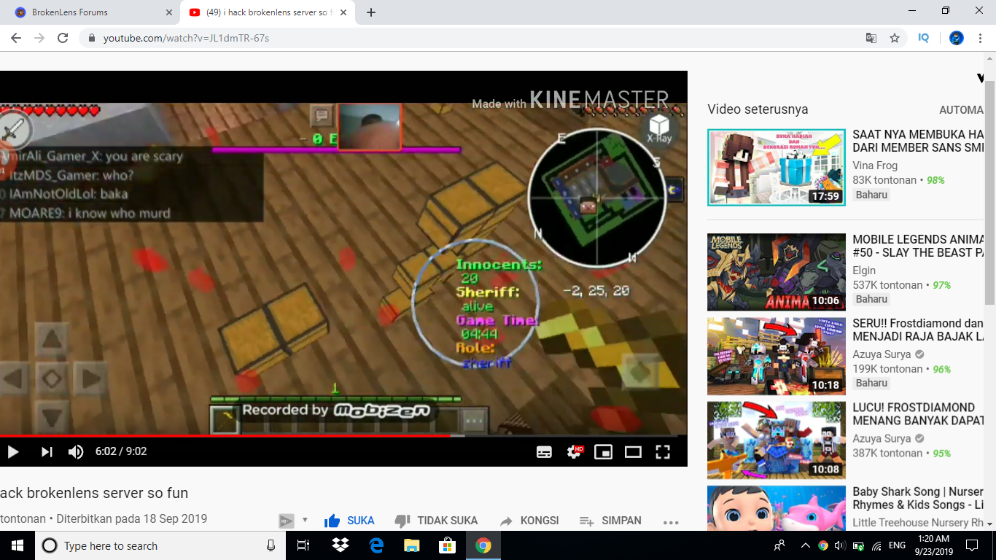Click the 'MOBILE LEGENDS ANIMA' video title
996x560 pixels.
pyautogui.click(x=918, y=246)
